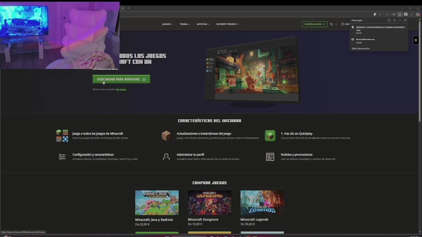Click 'Juega a todos los juegos de Minecraft' heading
Image resolution: width=422 pixels, height=237 pixels.
coord(98,133)
